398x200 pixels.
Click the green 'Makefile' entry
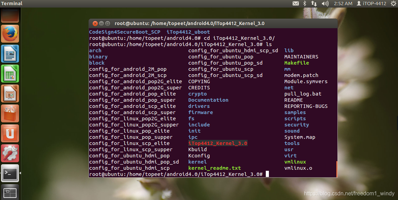pyautogui.click(x=296, y=63)
